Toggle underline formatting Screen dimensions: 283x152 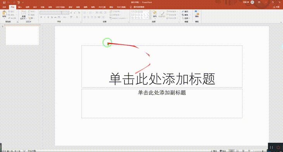pos(48,17)
